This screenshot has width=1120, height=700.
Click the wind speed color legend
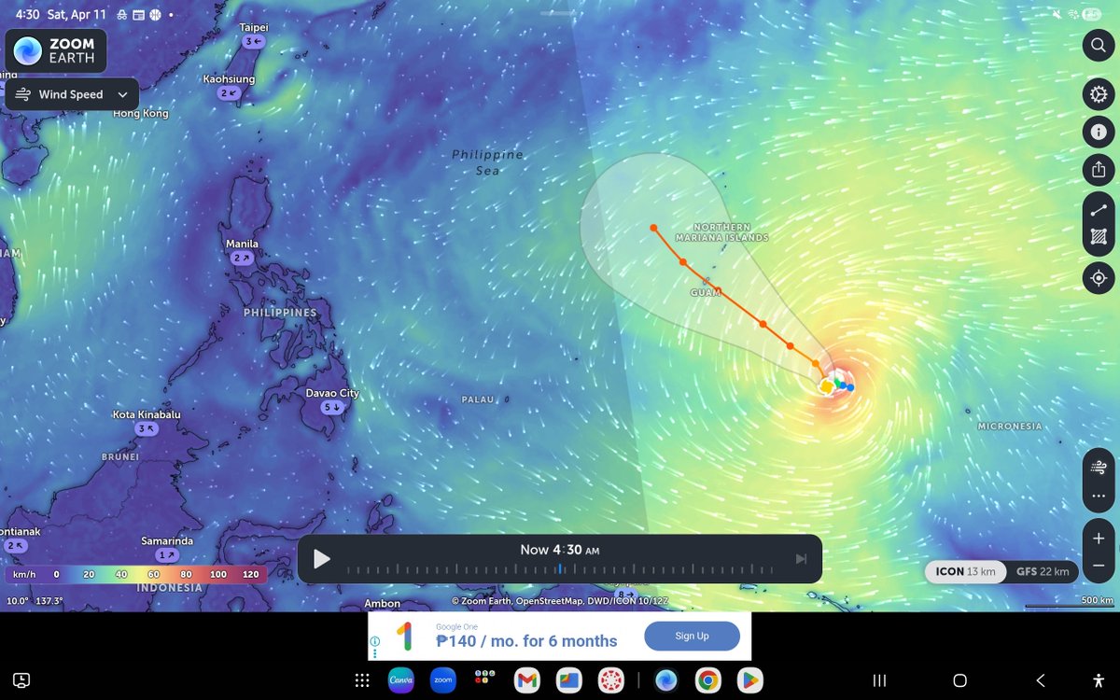coord(136,574)
